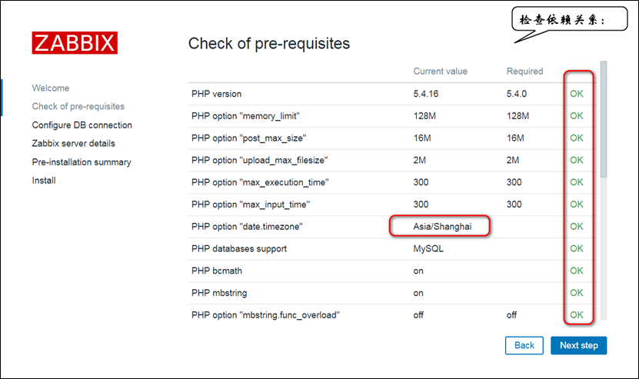Click the MySQL current value
Viewport: 639px width, 379px height.
coord(428,248)
